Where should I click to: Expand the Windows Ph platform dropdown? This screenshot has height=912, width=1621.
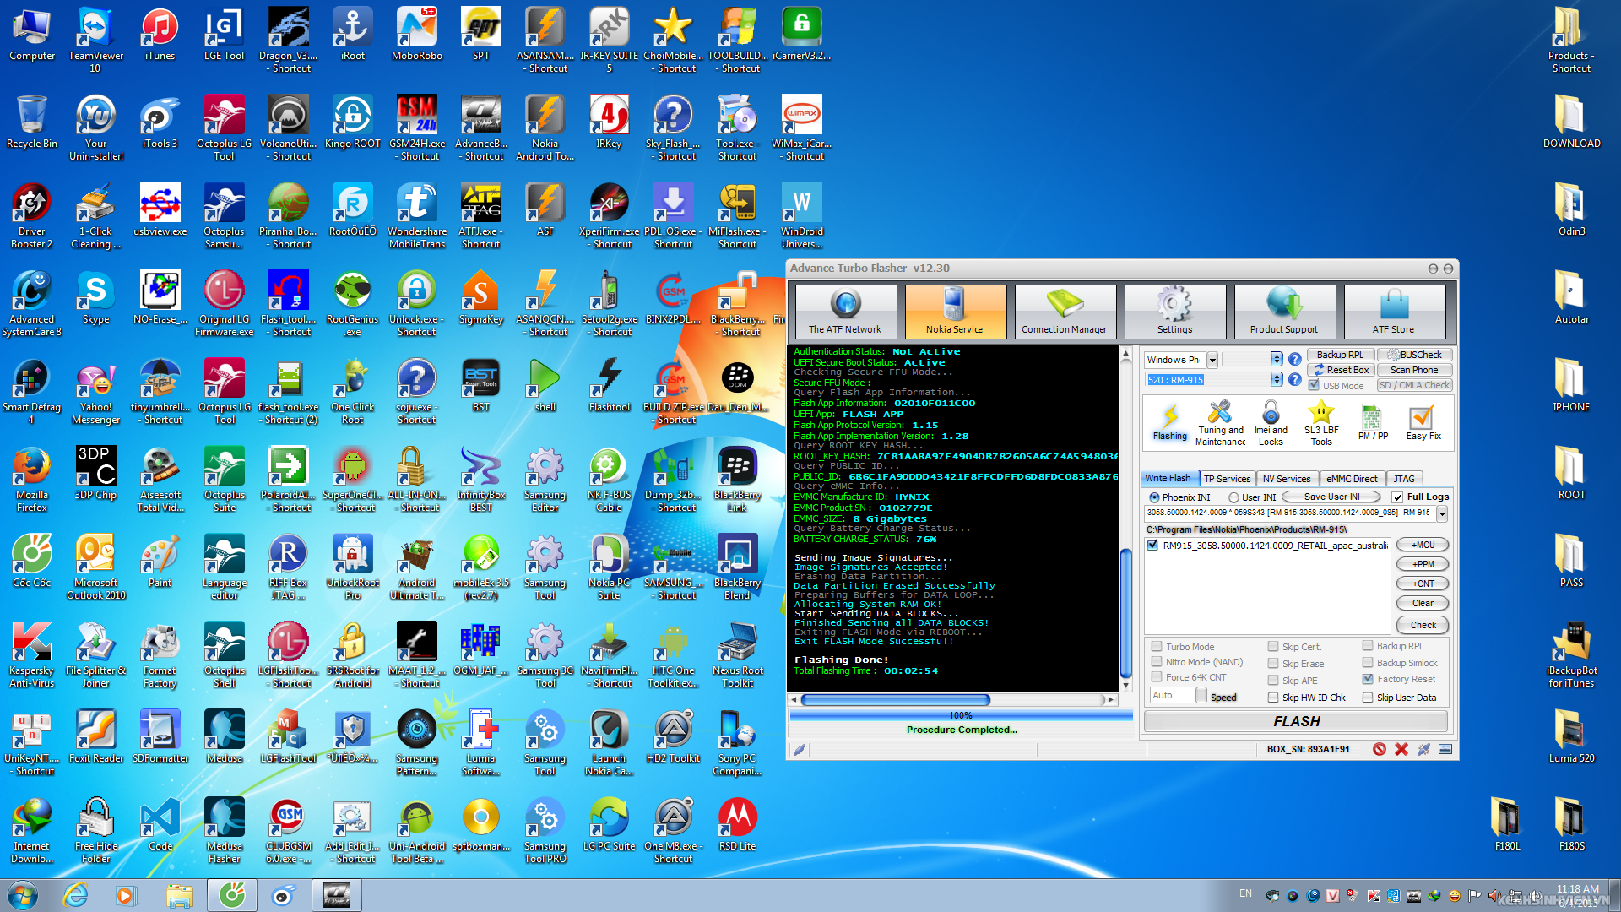pos(1212,360)
